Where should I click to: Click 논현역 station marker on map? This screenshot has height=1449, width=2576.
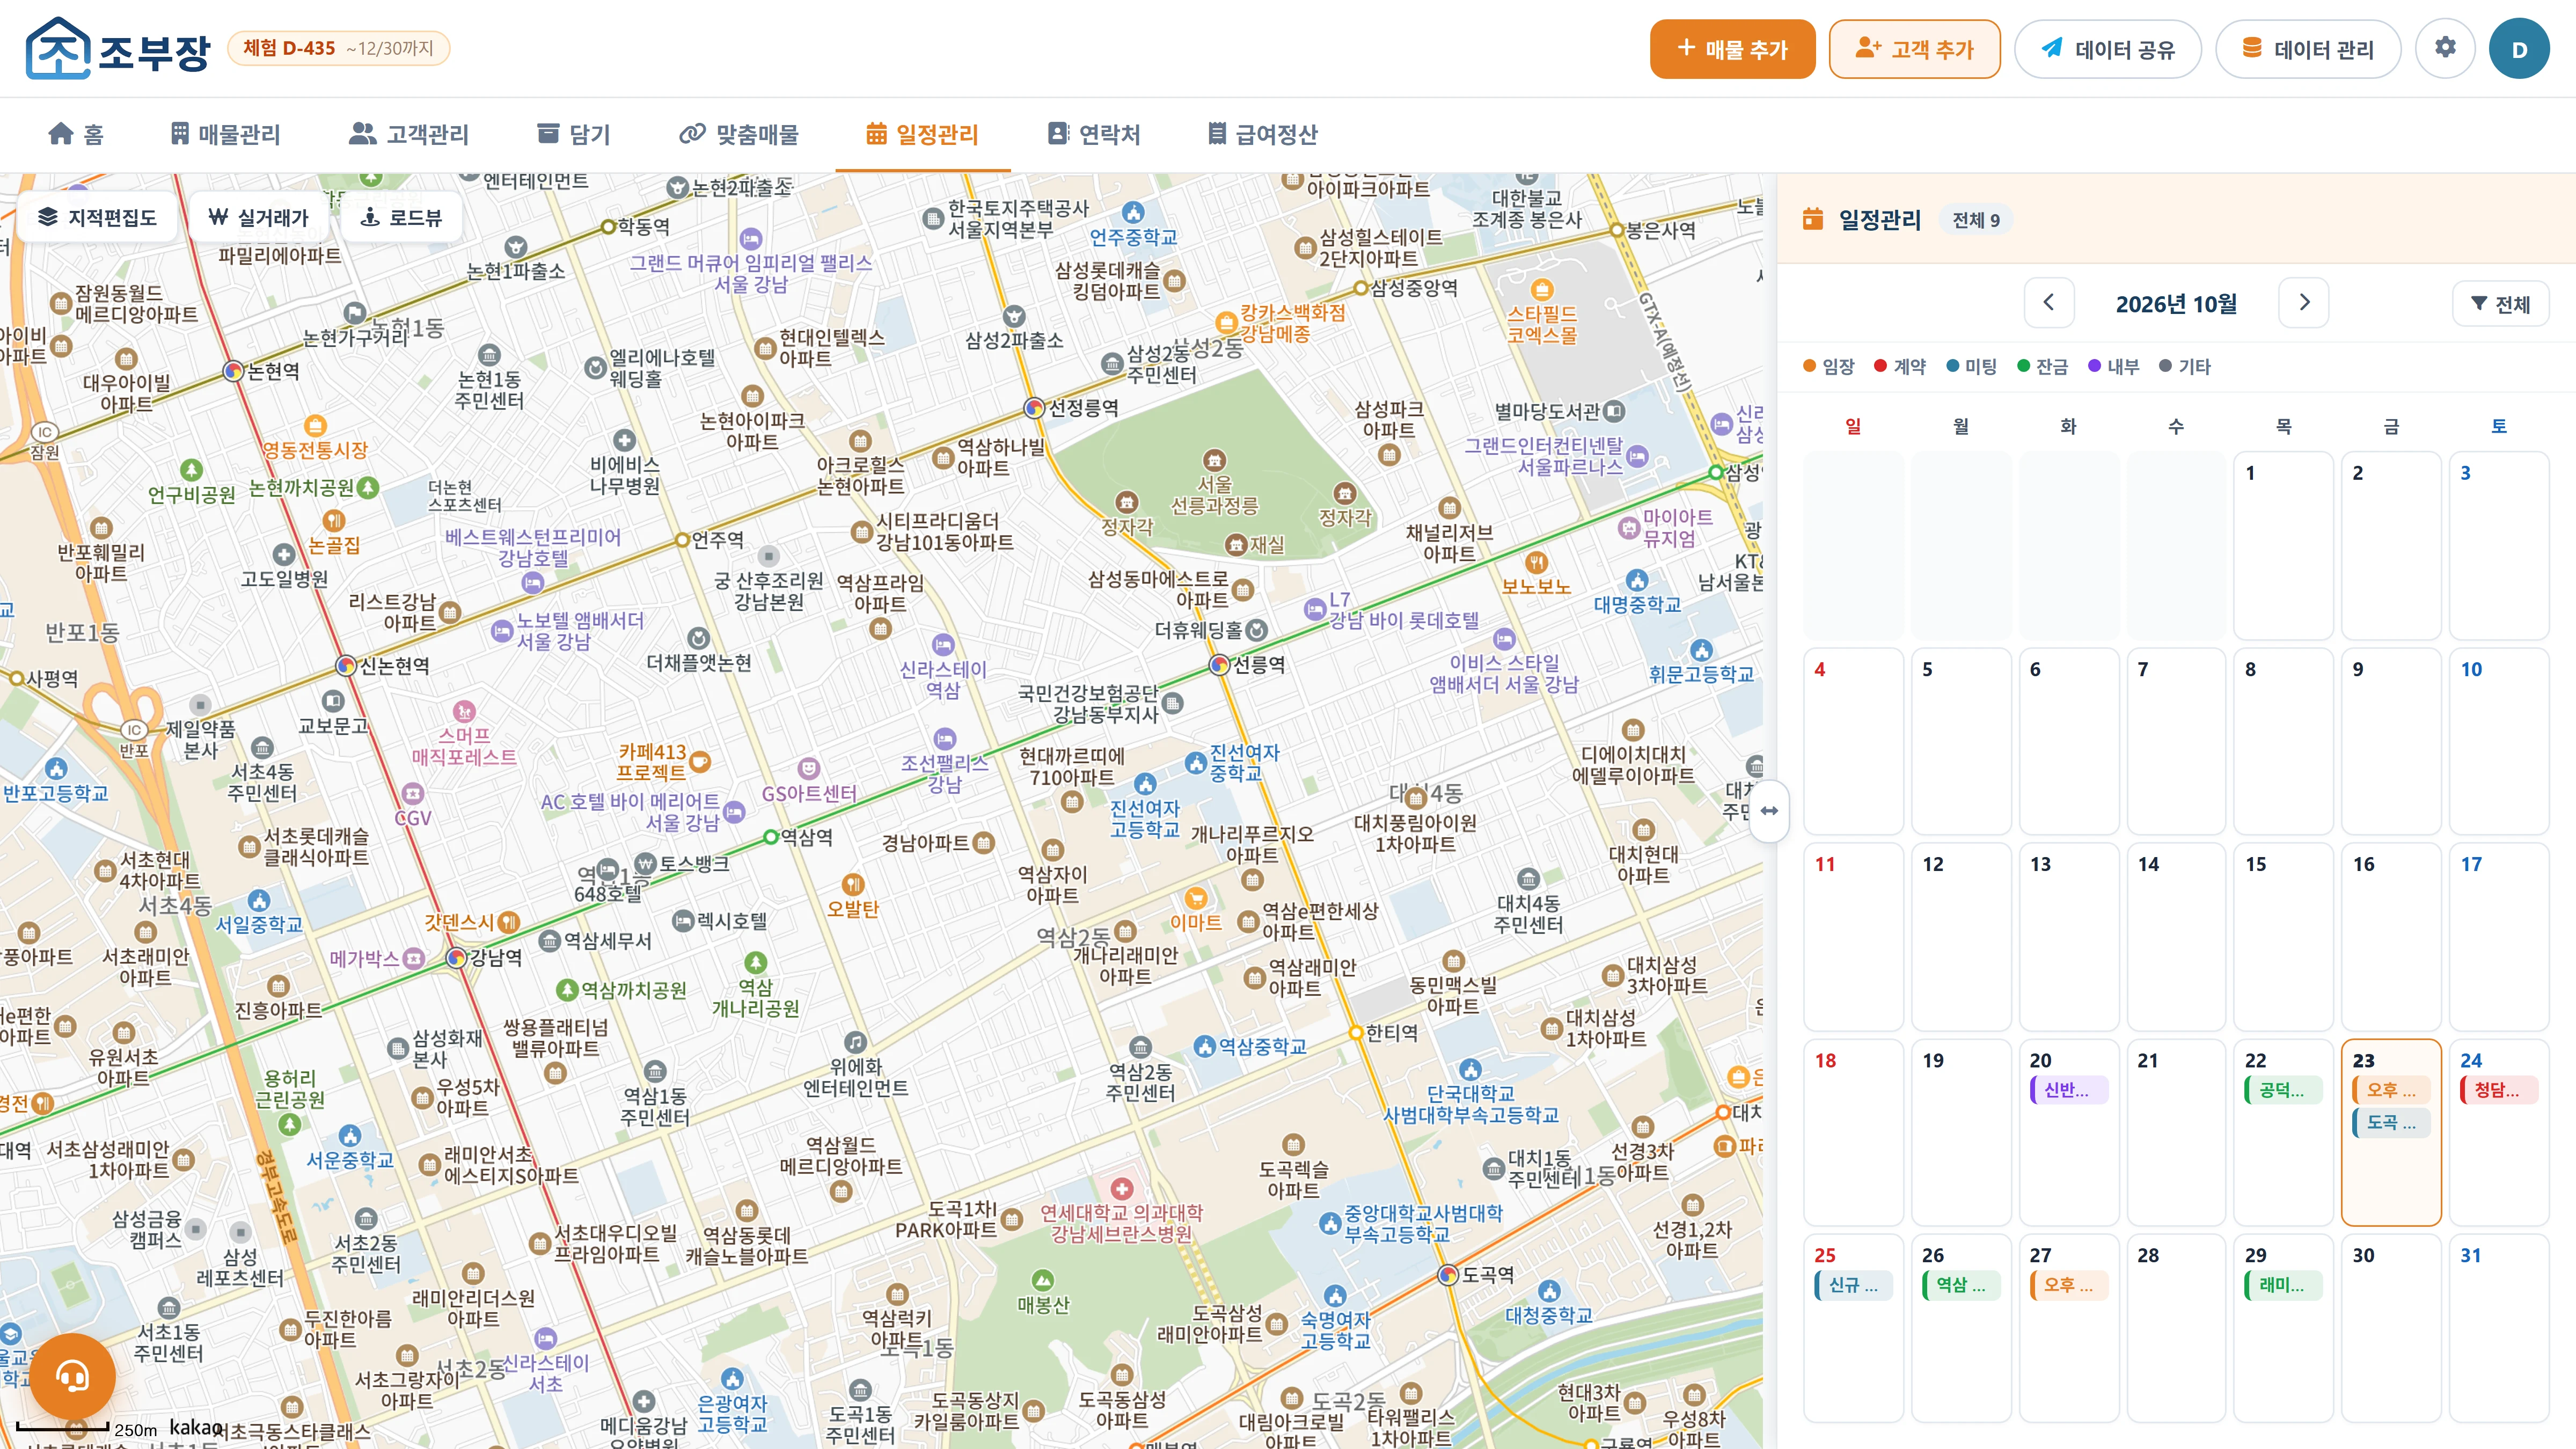[233, 371]
